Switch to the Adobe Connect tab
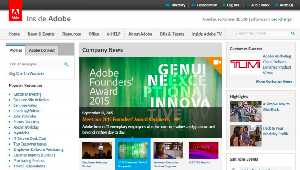The image size is (300, 170). click(x=42, y=50)
